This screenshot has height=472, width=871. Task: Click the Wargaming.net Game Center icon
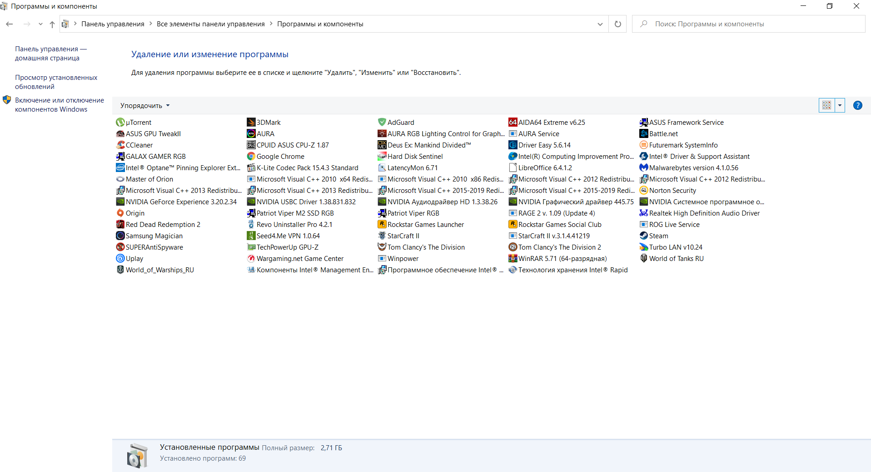[x=251, y=259]
